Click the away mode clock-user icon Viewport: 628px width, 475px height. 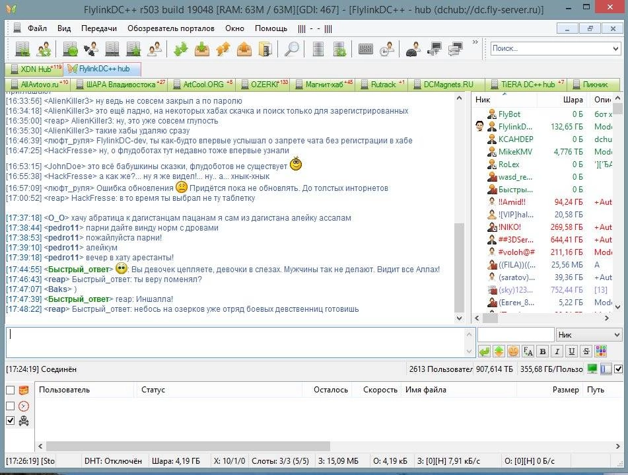387,49
